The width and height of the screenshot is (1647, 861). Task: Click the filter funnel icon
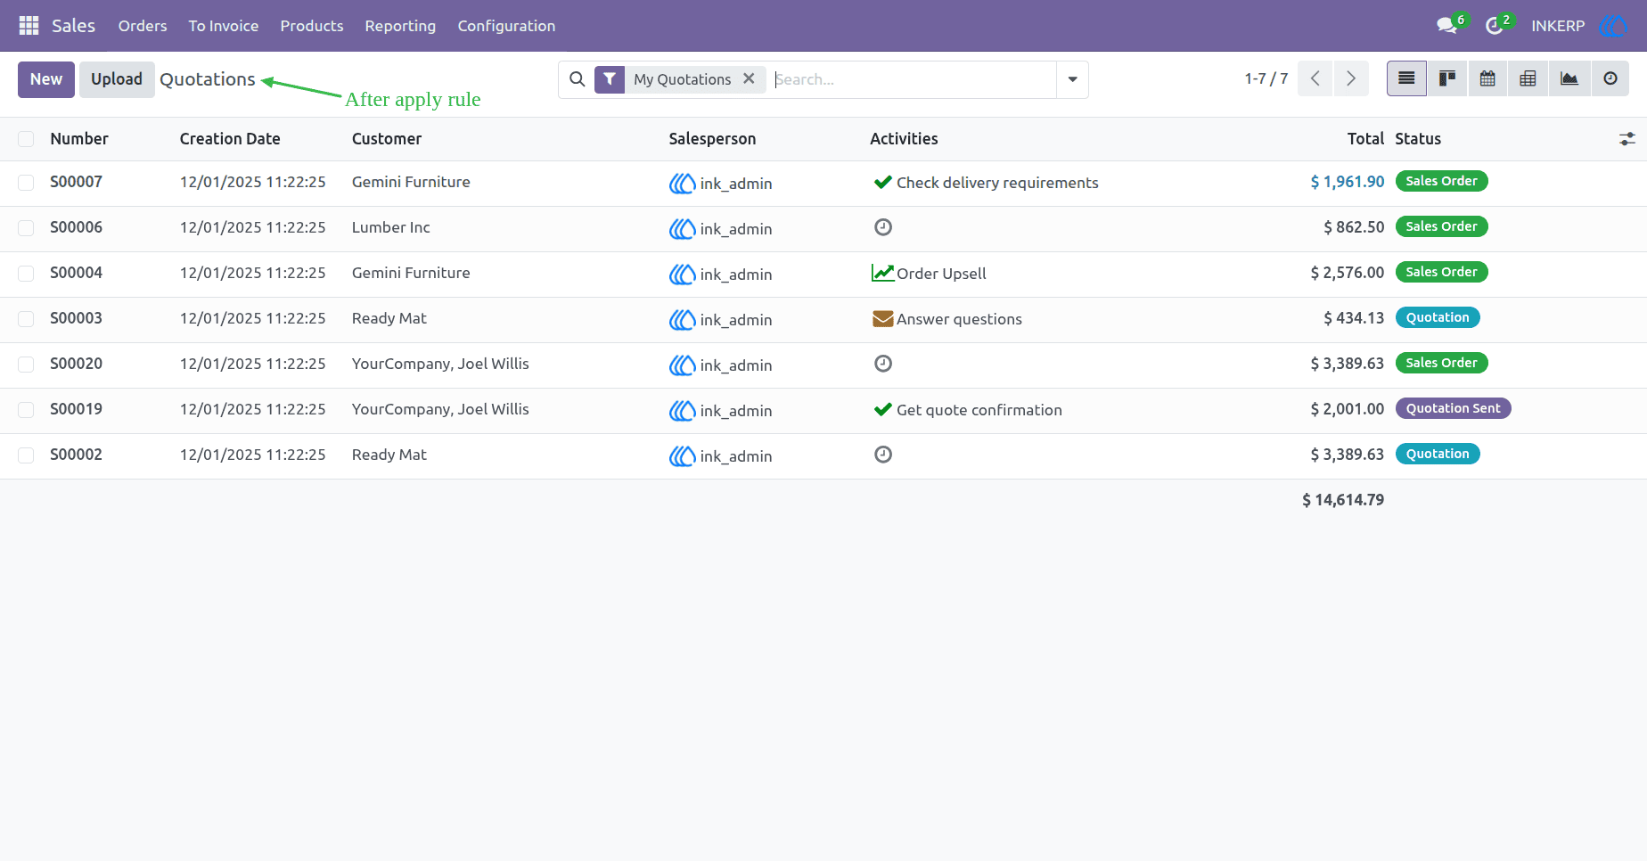pyautogui.click(x=610, y=79)
